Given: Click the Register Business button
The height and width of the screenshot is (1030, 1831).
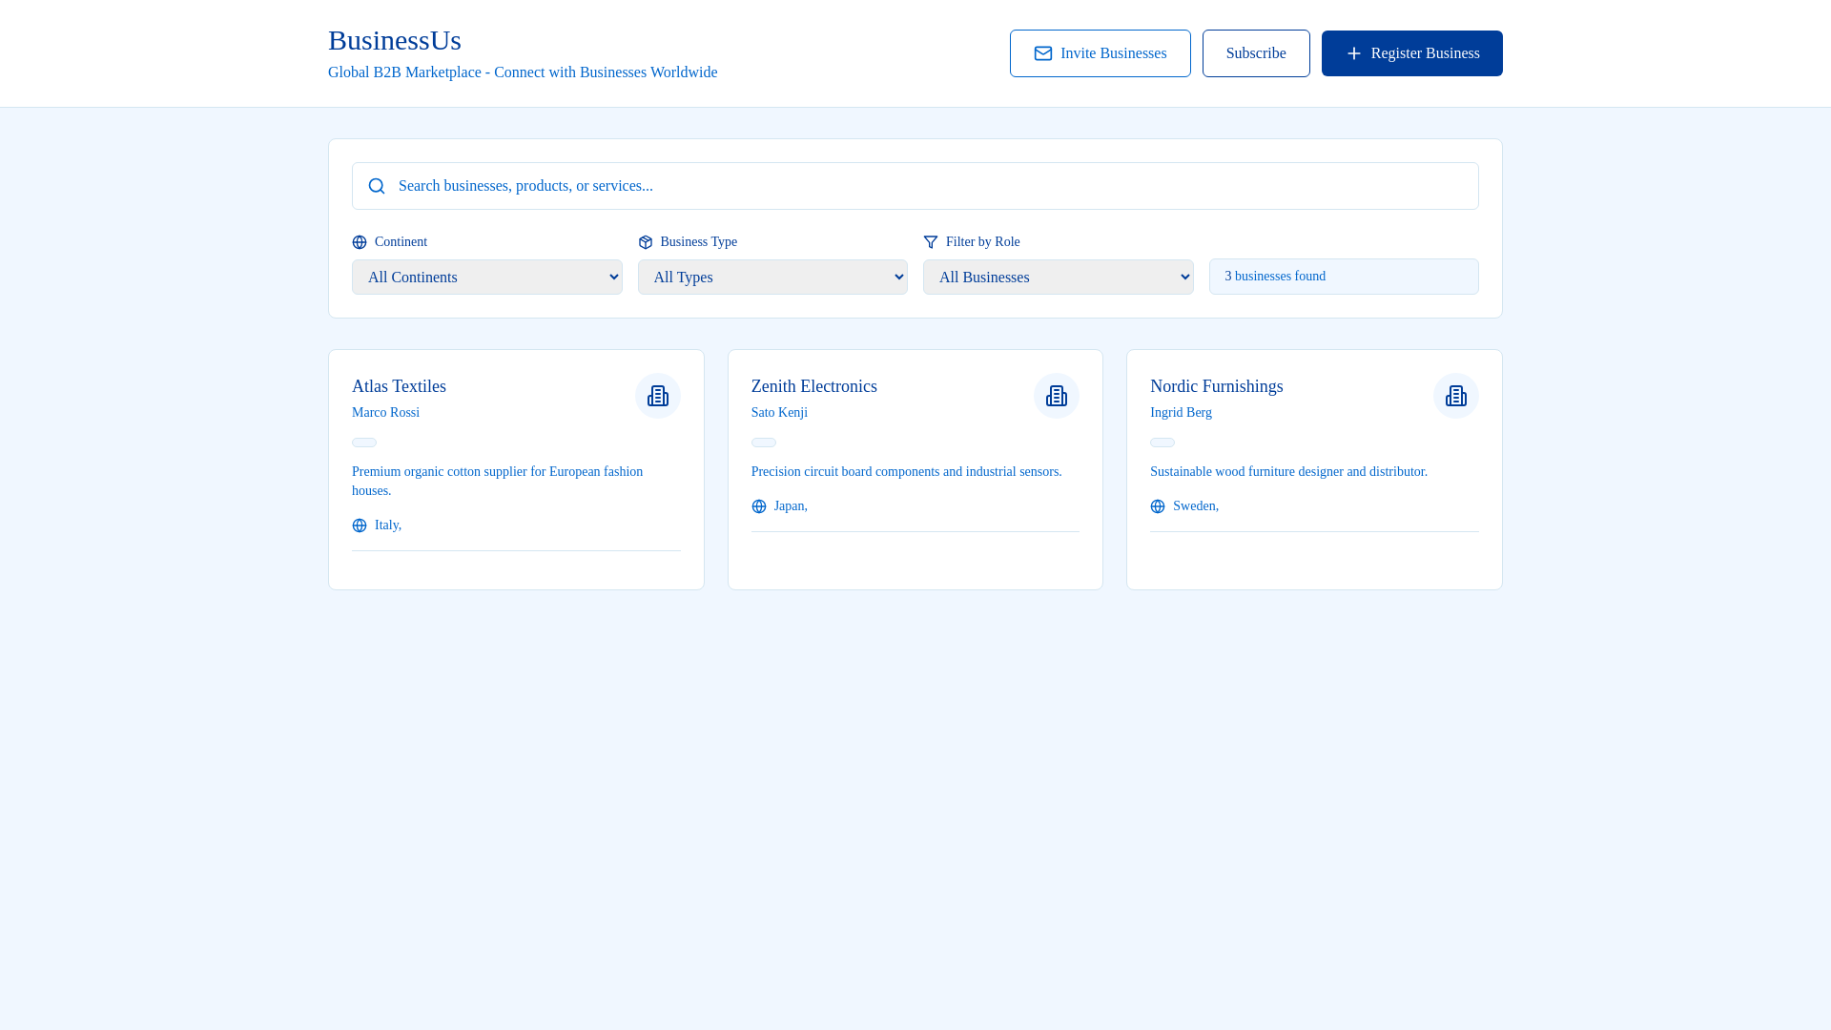Looking at the screenshot, I should [1412, 53].
